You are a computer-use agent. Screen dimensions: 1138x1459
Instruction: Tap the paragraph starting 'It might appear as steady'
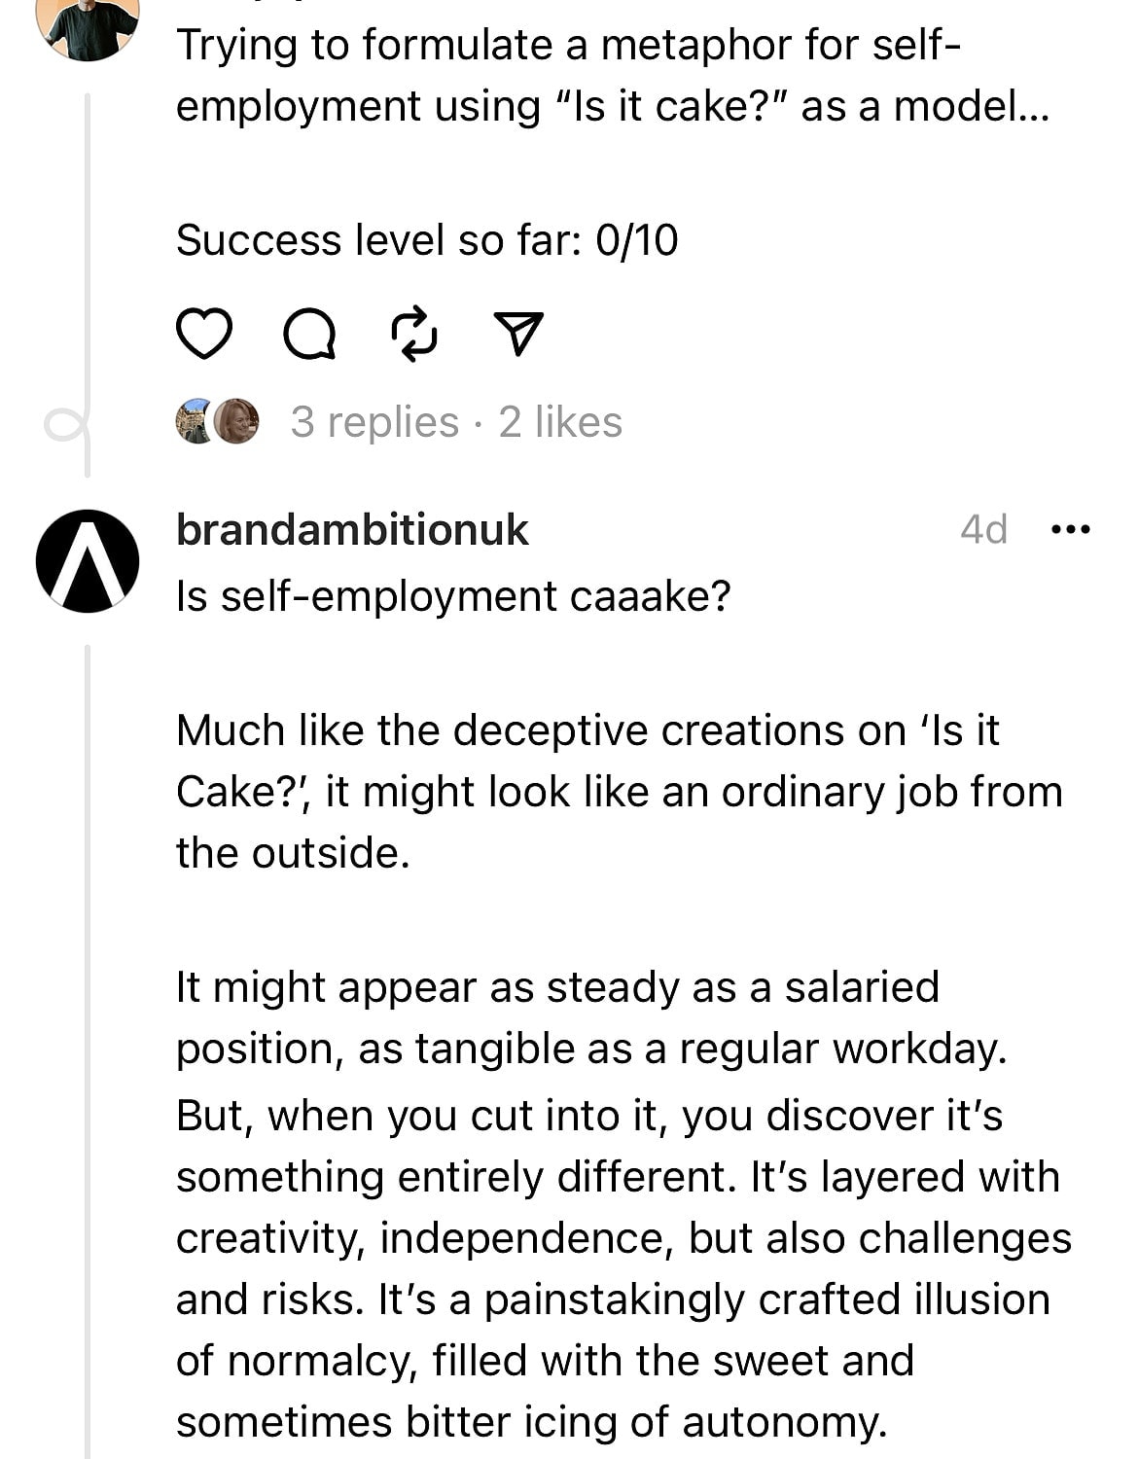click(591, 1017)
